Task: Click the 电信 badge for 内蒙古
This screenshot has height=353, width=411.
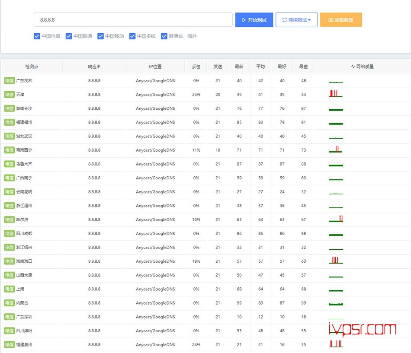Action: [x=9, y=303]
